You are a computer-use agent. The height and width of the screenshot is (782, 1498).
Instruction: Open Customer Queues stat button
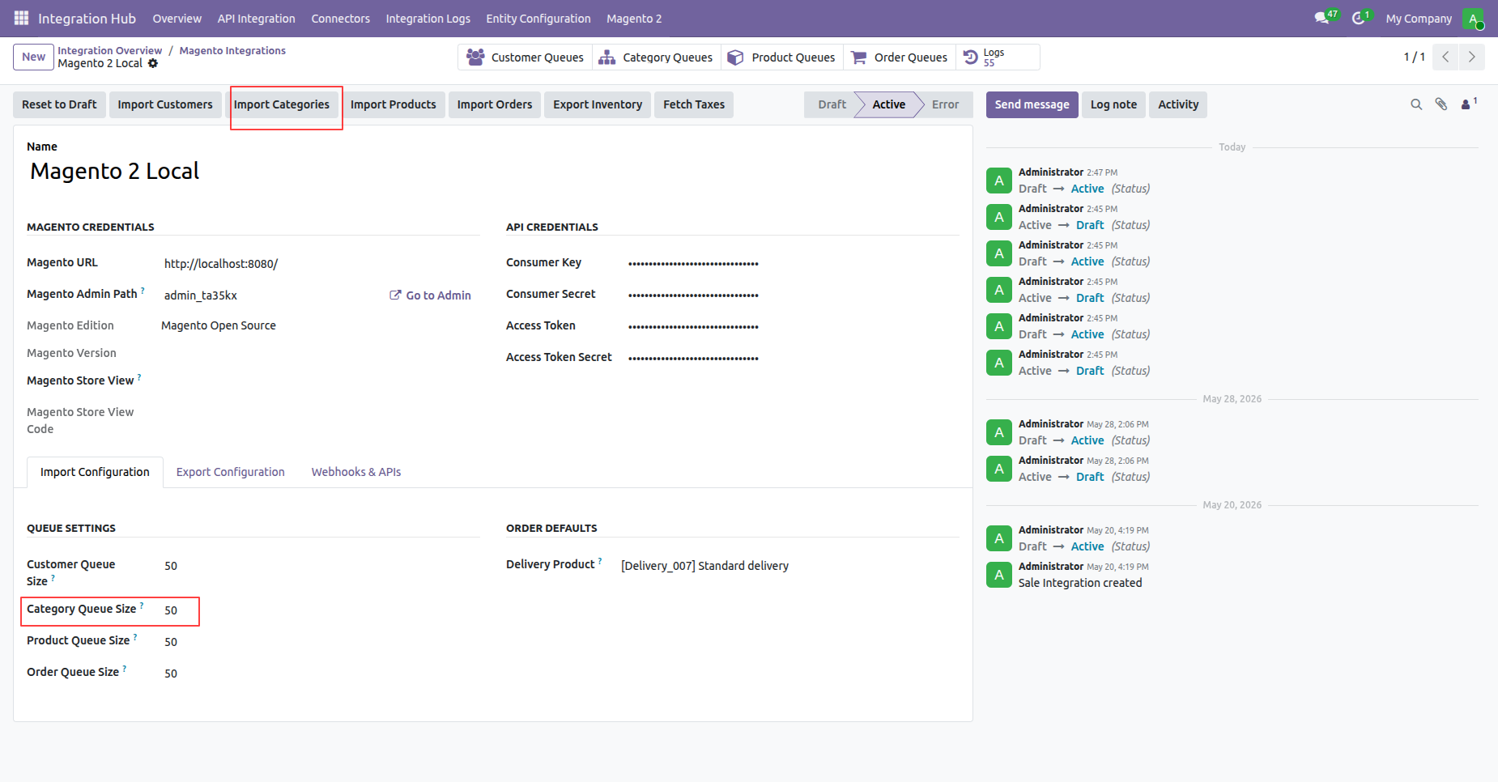(x=525, y=57)
